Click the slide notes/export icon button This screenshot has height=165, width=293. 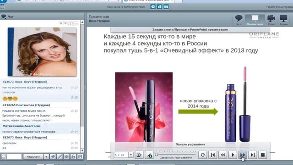(139, 155)
